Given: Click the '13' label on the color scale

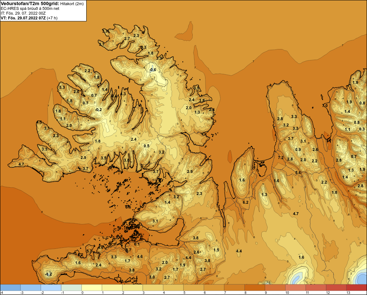Looking at the screenshot, I should point(348,293).
